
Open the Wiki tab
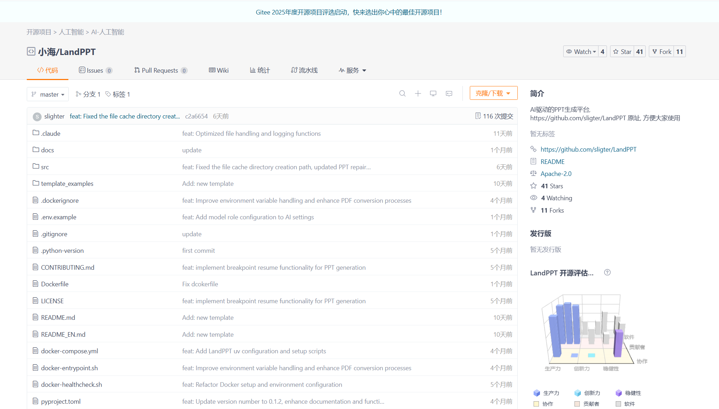tap(219, 70)
